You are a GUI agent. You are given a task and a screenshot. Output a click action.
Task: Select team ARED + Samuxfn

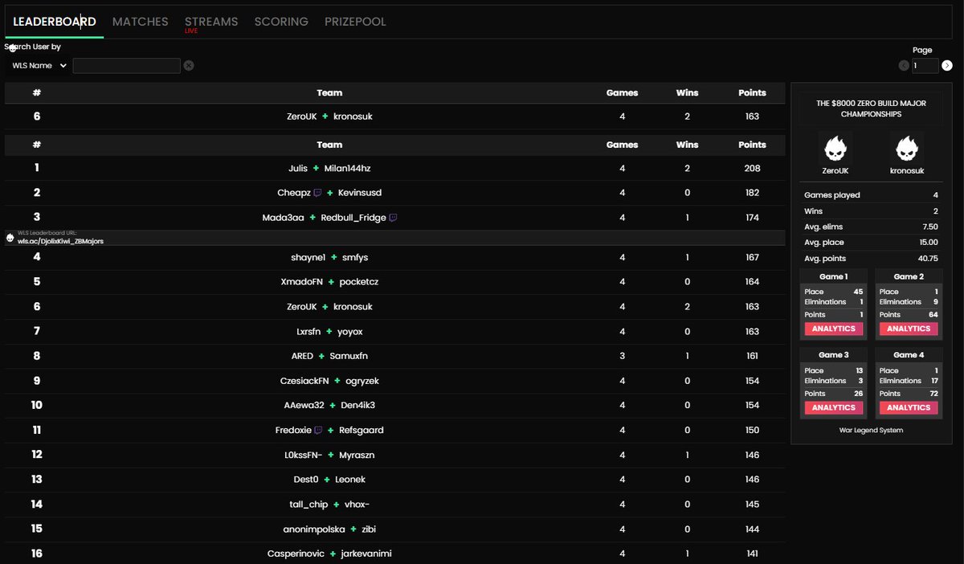pos(394,356)
